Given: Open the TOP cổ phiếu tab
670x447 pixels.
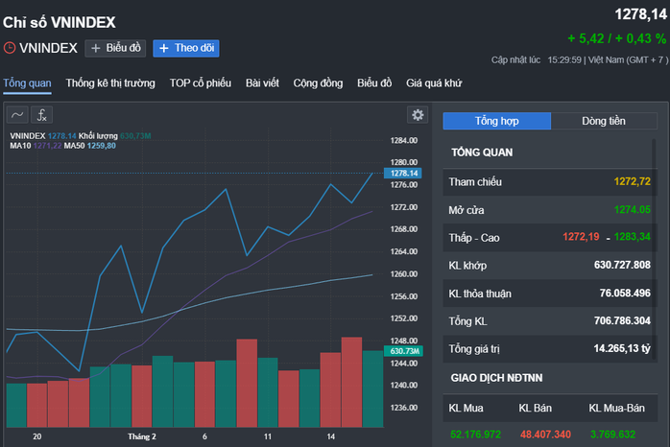Looking at the screenshot, I should tap(201, 82).
